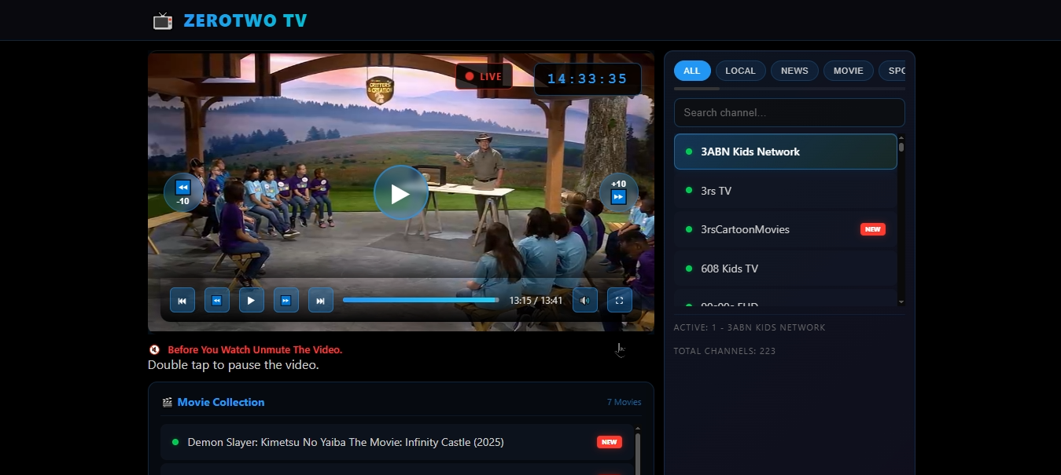This screenshot has height=475, width=1061.
Task: Click the 14:33:35 clock display
Action: click(588, 79)
